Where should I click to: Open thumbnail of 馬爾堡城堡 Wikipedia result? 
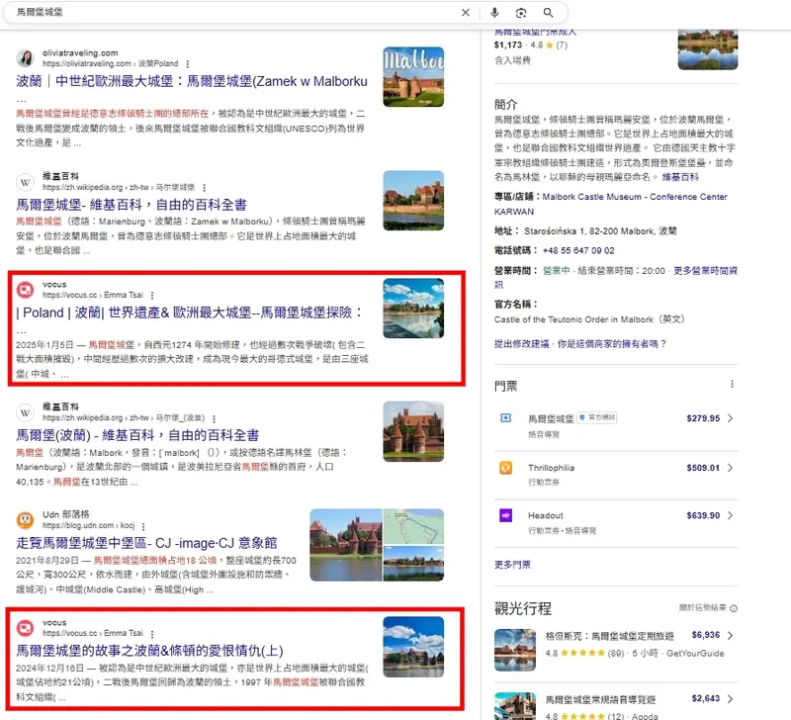click(413, 201)
